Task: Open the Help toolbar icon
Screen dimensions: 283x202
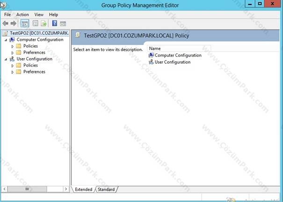Action: (55, 23)
